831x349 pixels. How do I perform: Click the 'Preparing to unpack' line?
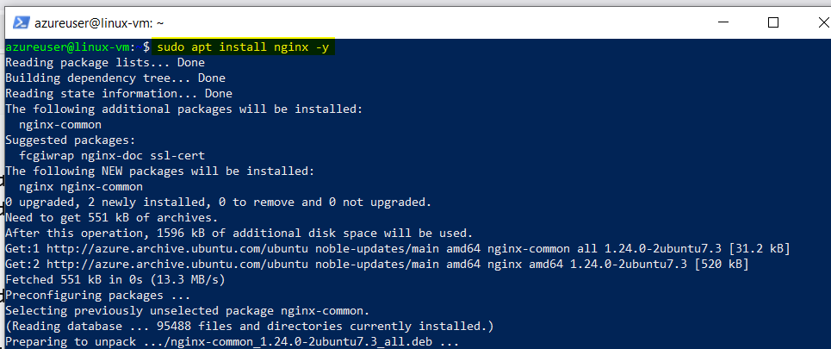click(233, 341)
